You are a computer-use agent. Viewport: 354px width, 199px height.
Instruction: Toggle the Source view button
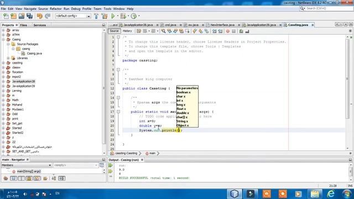114,31
